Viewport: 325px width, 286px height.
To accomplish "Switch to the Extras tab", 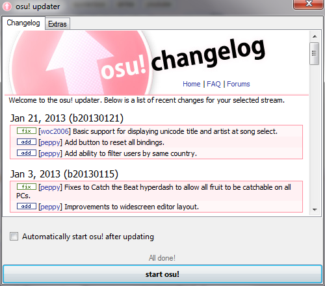I will [x=57, y=24].
